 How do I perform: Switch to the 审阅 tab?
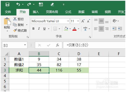click(x=95, y=12)
